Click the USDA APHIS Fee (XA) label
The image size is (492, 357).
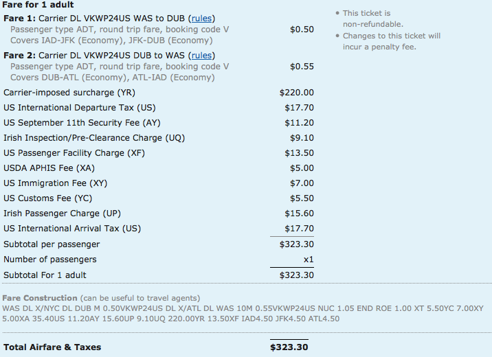pos(49,168)
